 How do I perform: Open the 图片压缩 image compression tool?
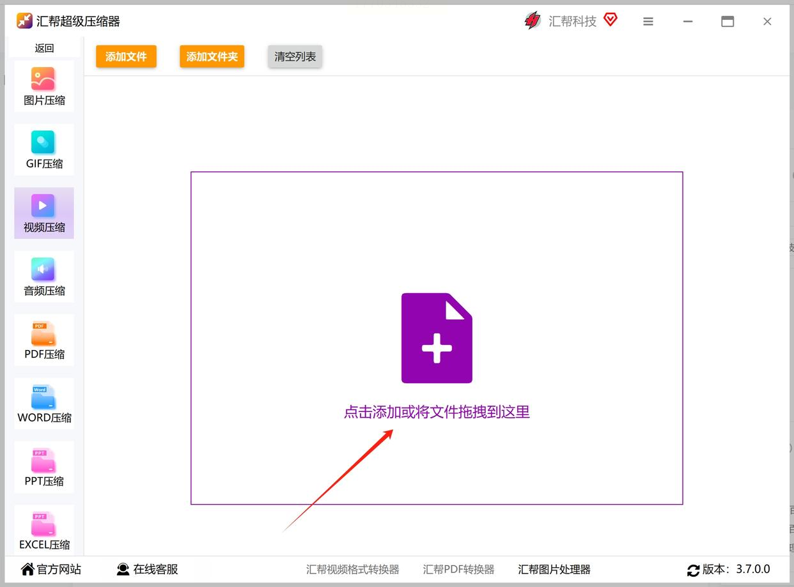44,86
